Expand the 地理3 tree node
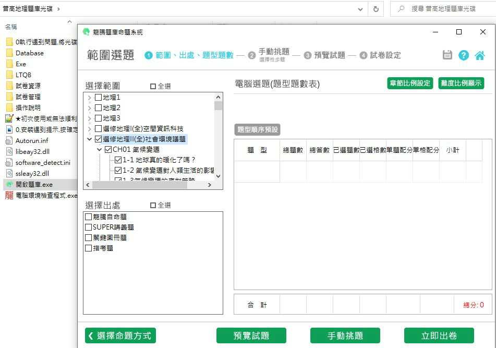496x348 pixels. point(90,118)
